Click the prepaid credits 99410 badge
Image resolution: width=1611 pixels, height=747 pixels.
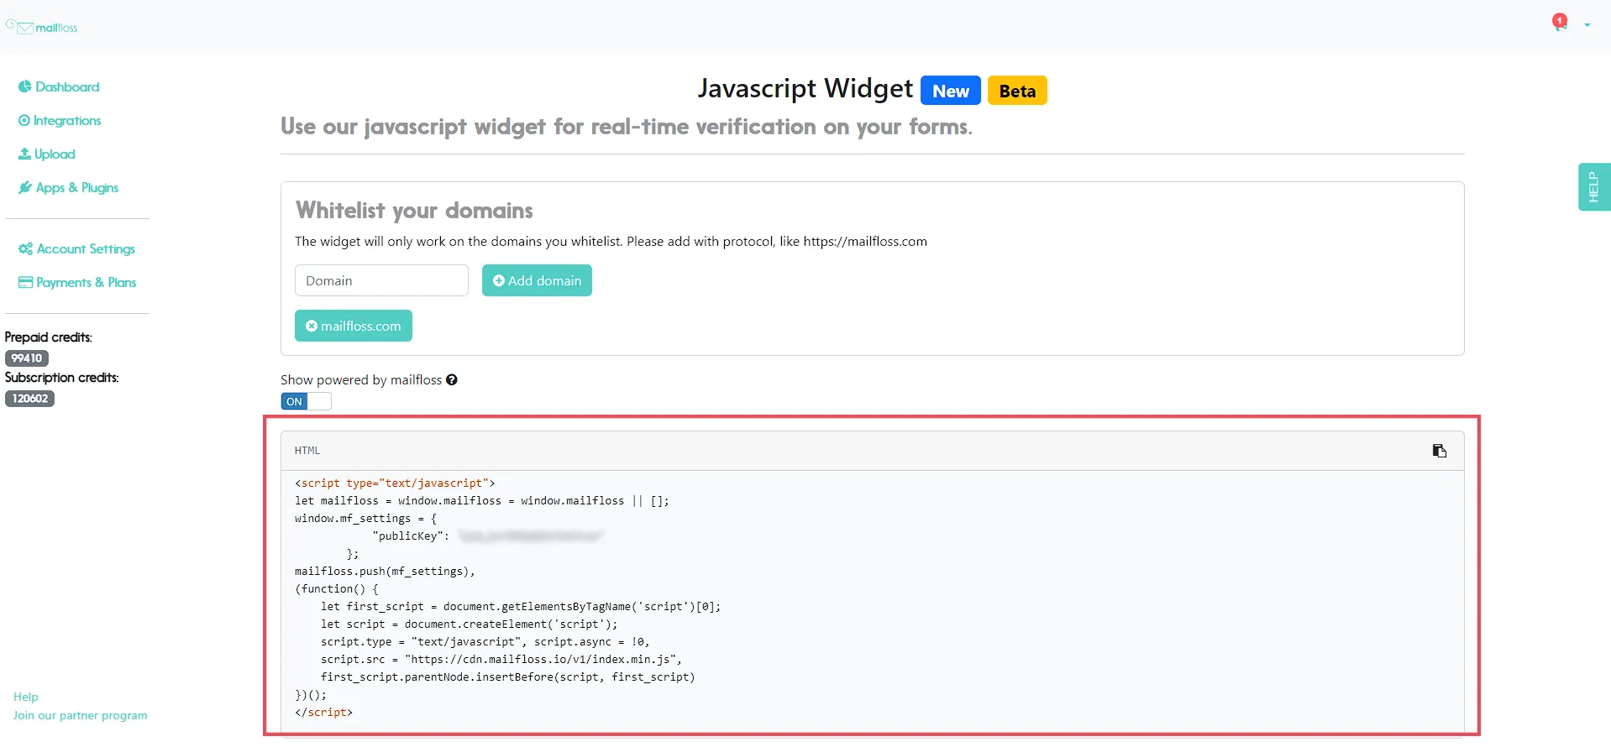pos(27,358)
